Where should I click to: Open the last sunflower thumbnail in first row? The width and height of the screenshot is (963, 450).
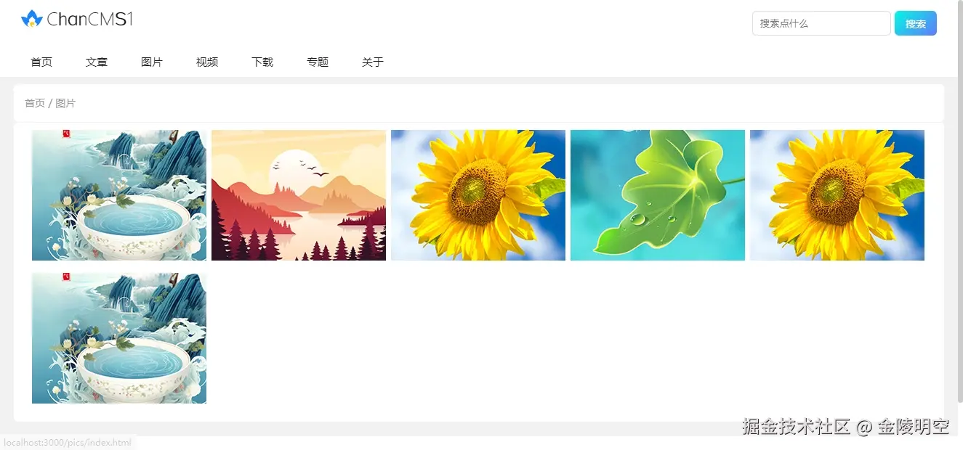[x=837, y=195]
